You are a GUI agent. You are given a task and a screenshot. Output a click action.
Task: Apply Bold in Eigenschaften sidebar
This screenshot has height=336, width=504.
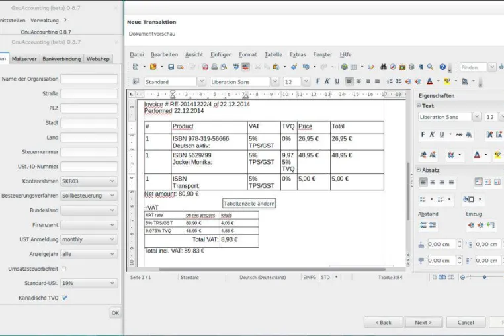[x=423, y=134]
